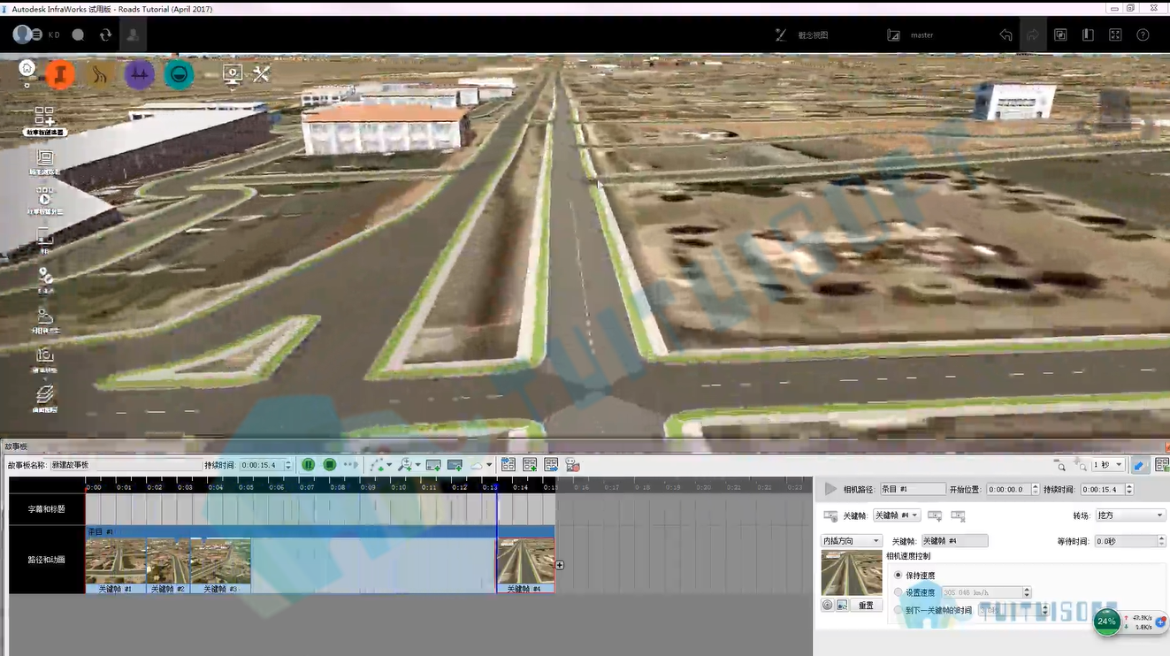
Task: Click the orange roads design icon
Action: [60, 74]
